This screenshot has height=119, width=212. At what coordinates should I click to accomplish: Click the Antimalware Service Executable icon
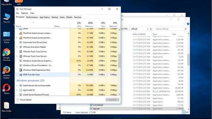coord(21,86)
